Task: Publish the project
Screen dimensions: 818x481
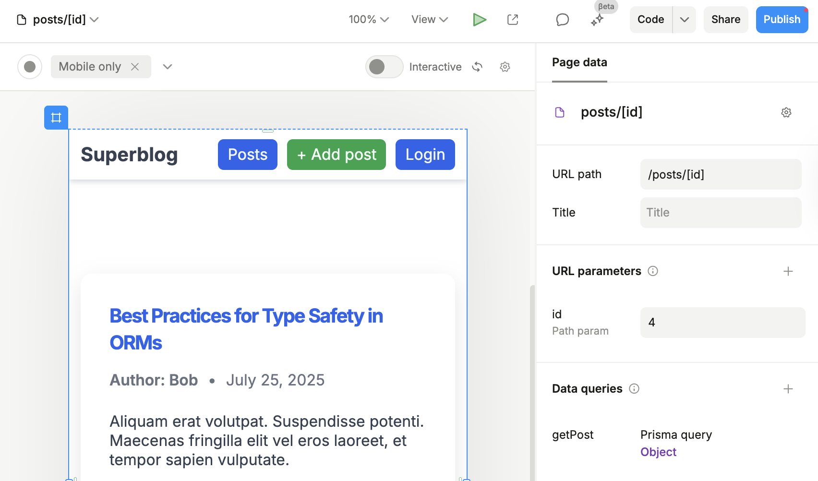Action: 782,20
